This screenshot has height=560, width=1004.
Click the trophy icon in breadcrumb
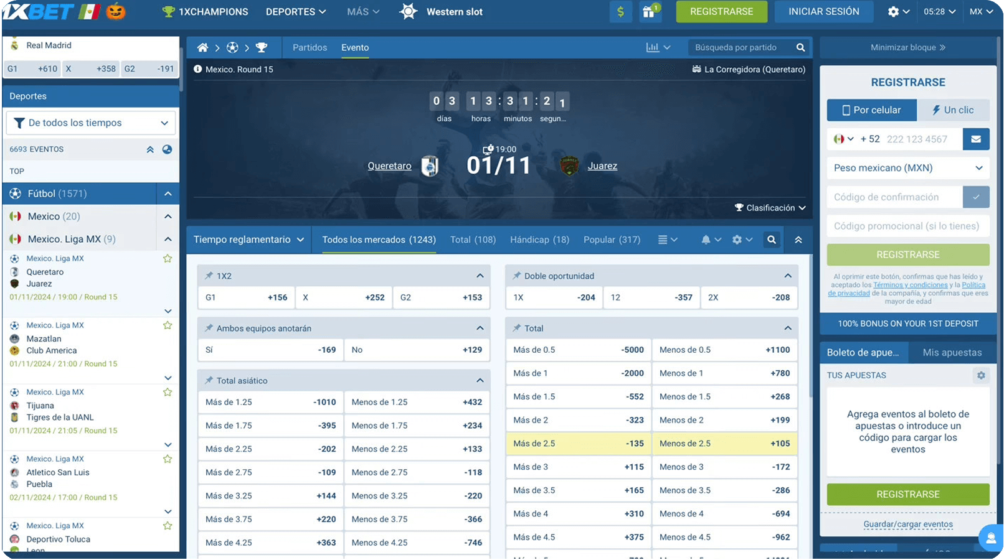tap(262, 48)
